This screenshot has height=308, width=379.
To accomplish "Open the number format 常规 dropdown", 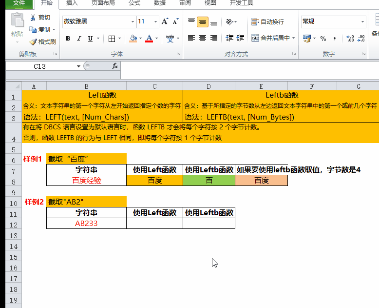I will (x=362, y=21).
